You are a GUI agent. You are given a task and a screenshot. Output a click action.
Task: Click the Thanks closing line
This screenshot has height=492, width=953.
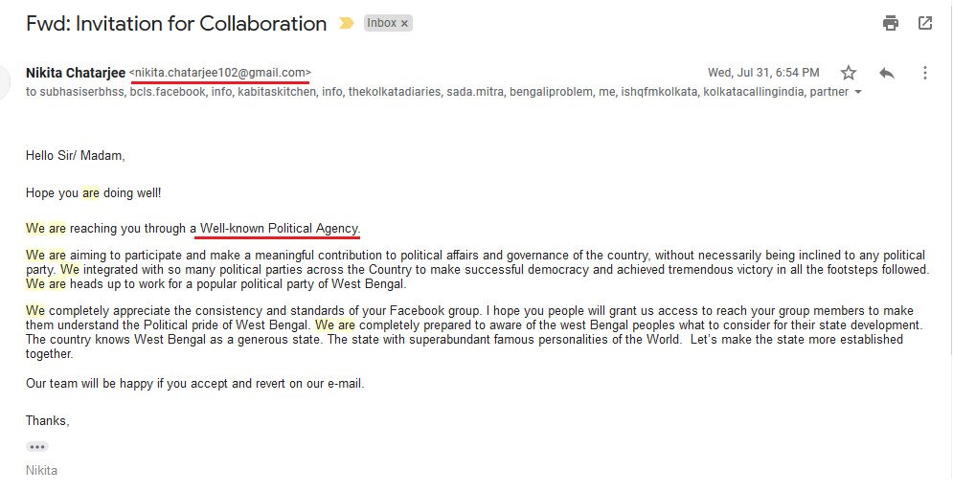pyautogui.click(x=48, y=420)
